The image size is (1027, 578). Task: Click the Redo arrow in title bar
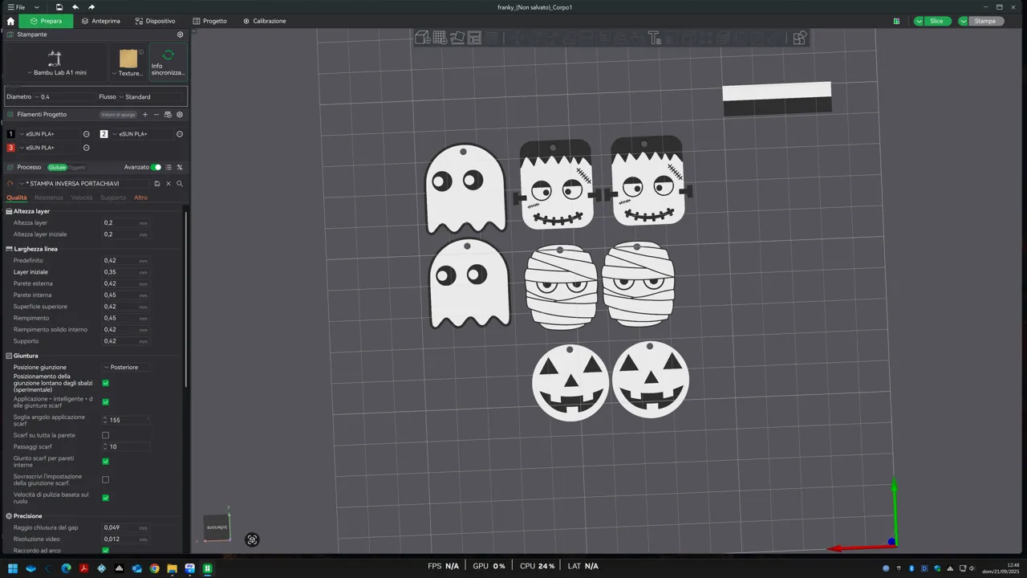91,6
